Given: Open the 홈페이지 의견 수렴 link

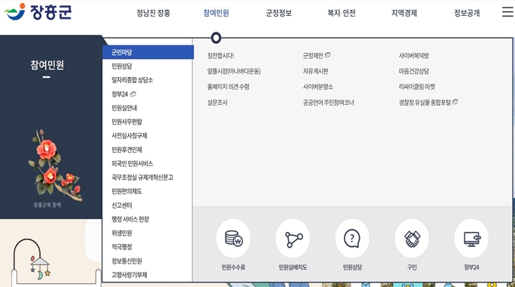Looking at the screenshot, I should [x=228, y=87].
